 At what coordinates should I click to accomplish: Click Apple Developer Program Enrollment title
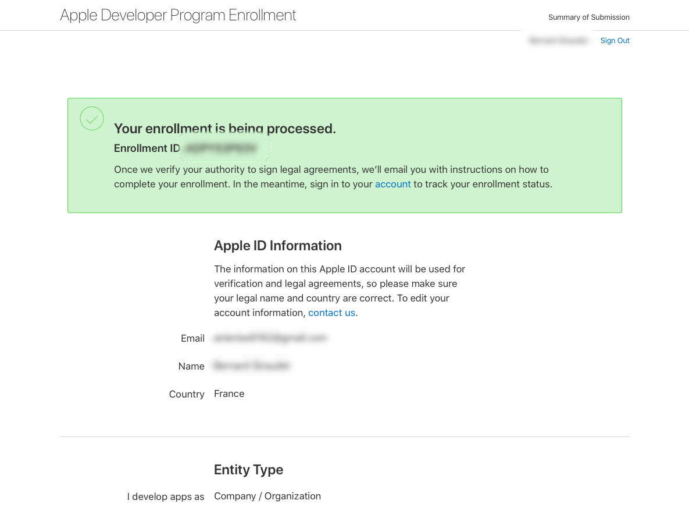point(178,15)
